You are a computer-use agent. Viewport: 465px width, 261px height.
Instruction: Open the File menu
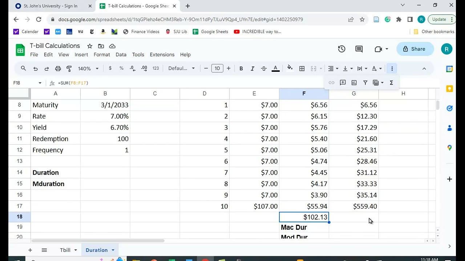[x=34, y=54]
